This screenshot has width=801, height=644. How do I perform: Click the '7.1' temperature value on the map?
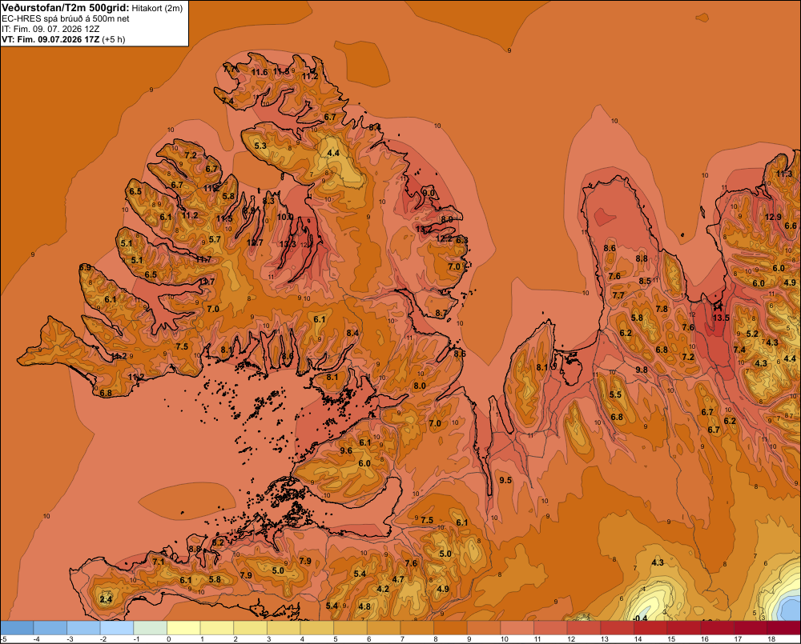click(x=159, y=562)
